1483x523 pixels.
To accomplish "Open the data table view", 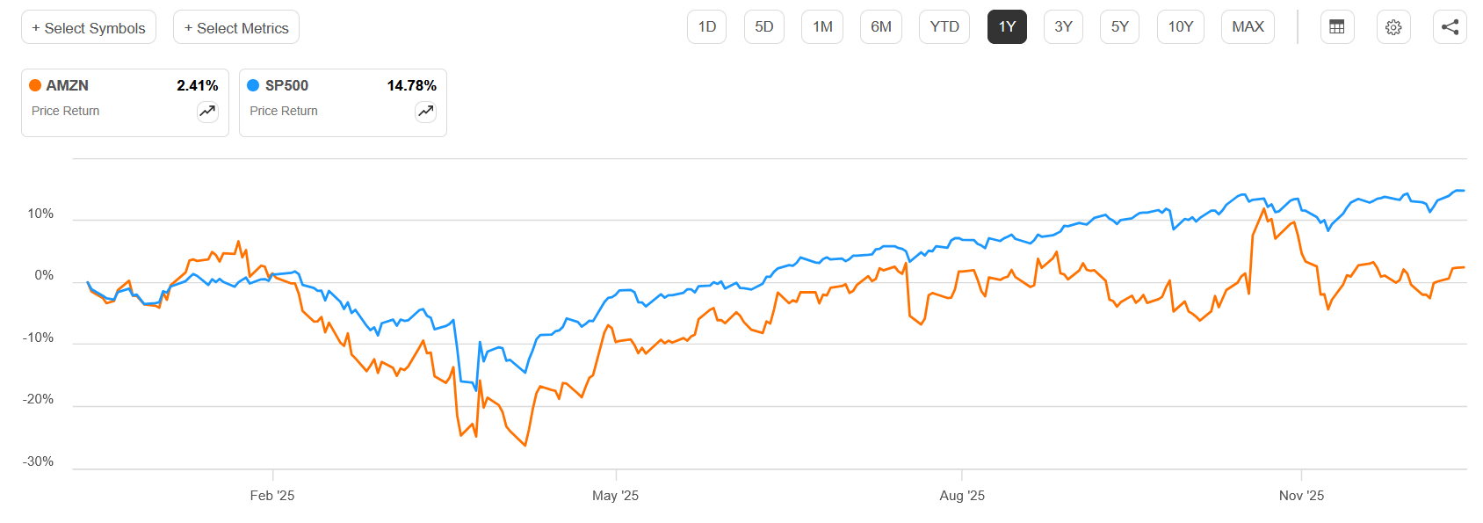I will click(1336, 26).
